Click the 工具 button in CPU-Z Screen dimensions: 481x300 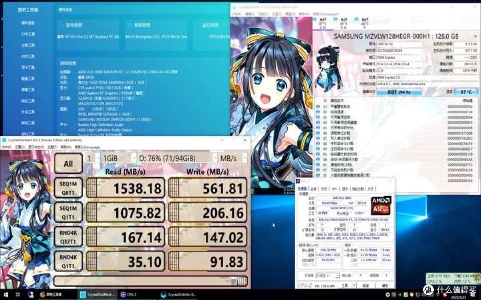(x=345, y=285)
